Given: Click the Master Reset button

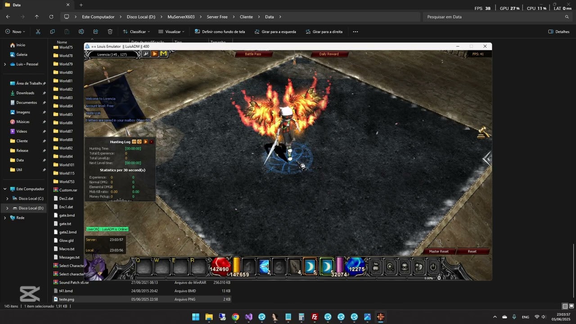Looking at the screenshot, I should click(439, 252).
